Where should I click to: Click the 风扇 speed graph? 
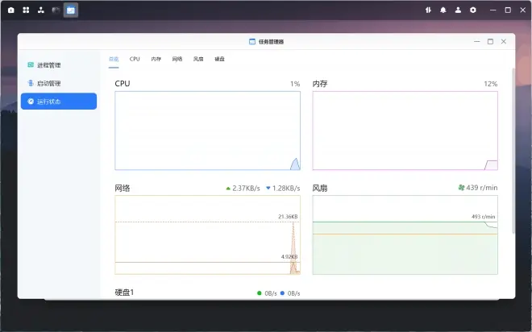tap(405, 234)
